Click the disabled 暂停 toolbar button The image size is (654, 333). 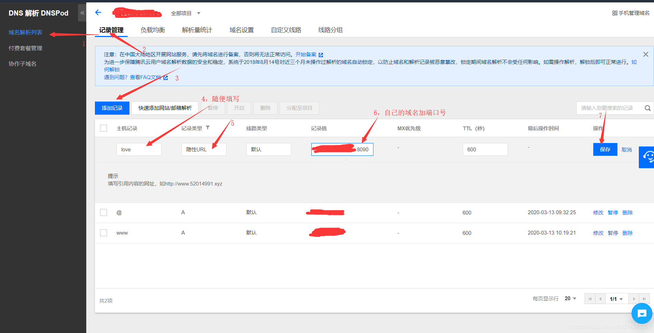213,108
